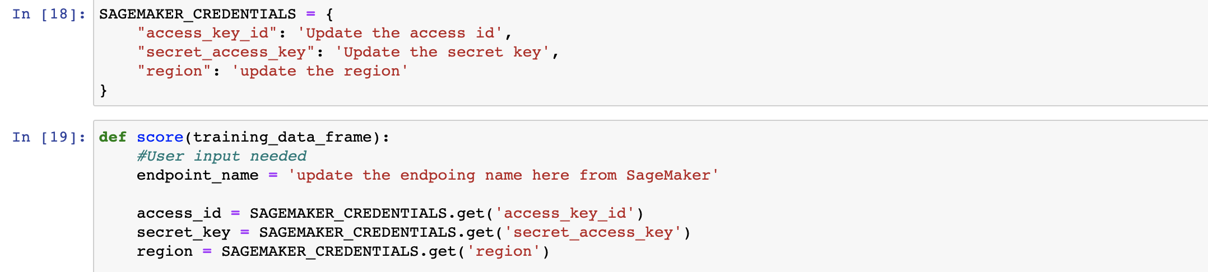The width and height of the screenshot is (1208, 272).
Task: Click the .get('region') call in cell 19
Action: pyautogui.click(x=484, y=251)
